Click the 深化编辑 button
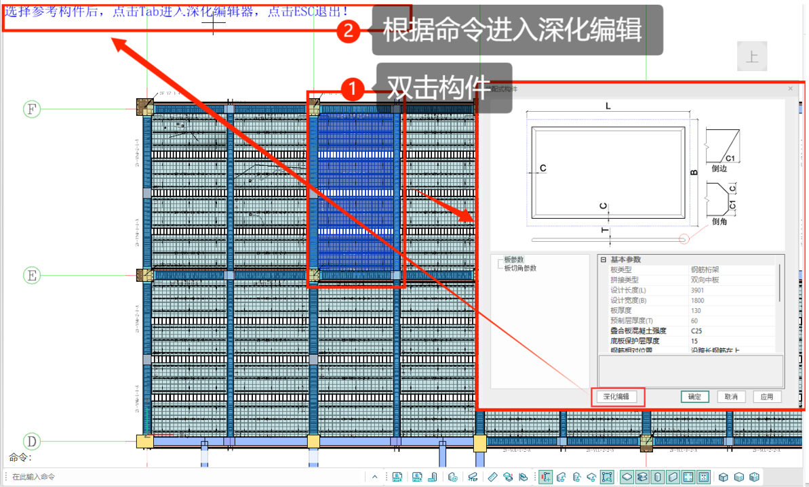 pyautogui.click(x=616, y=397)
